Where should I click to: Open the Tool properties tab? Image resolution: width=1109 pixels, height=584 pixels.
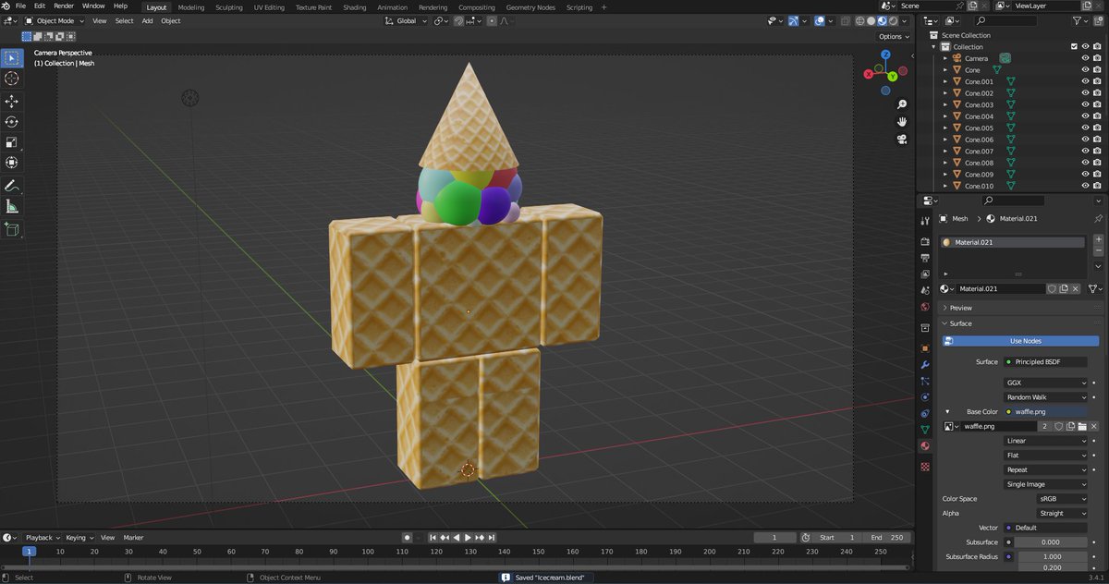click(925, 222)
